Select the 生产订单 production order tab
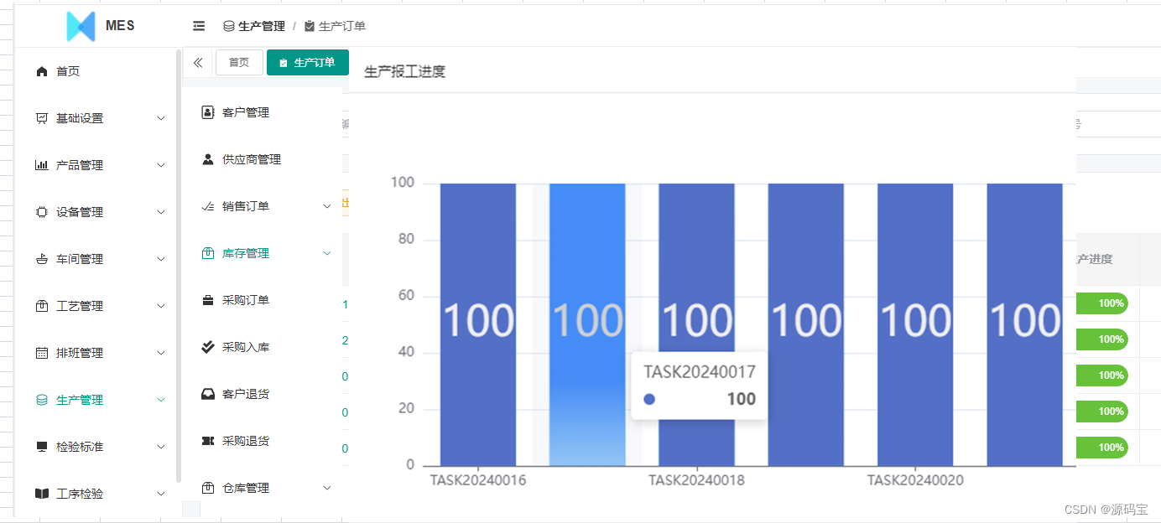Image resolution: width=1161 pixels, height=523 pixels. [307, 62]
